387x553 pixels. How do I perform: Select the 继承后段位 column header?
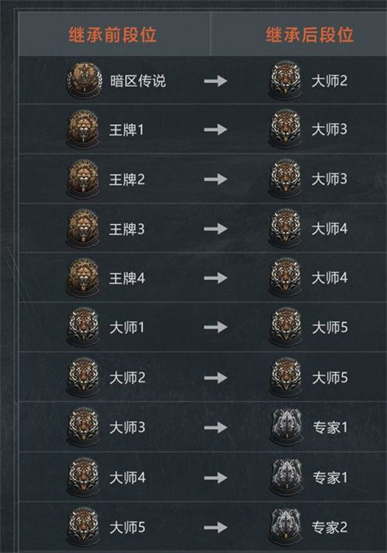point(310,34)
